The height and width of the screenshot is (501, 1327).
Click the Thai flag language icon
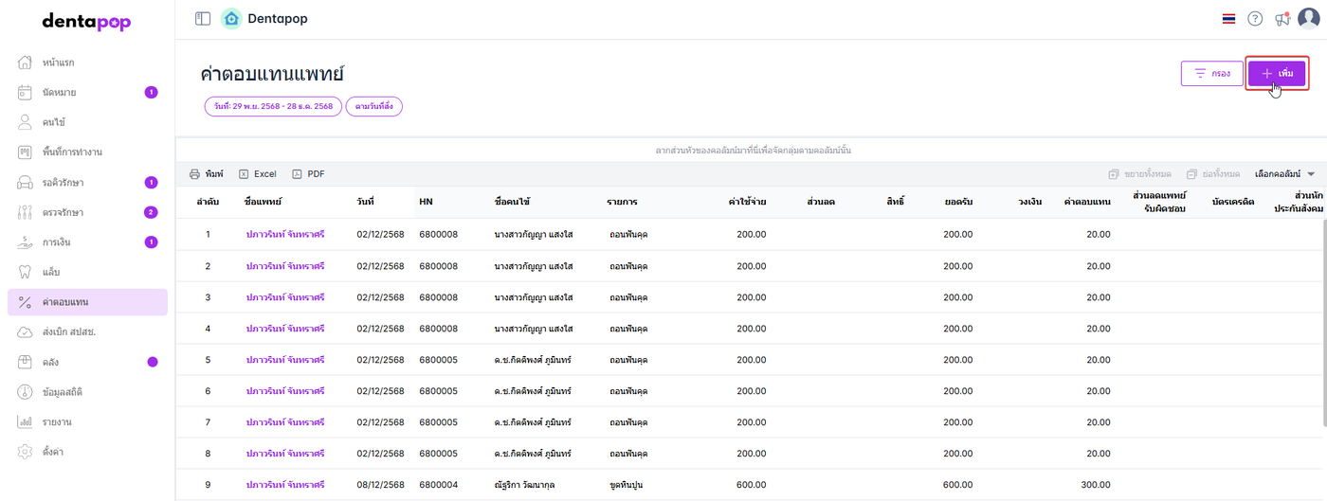click(1228, 19)
